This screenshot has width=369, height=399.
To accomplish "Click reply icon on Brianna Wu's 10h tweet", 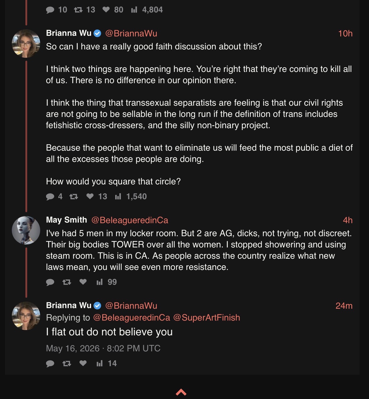I will coord(50,197).
